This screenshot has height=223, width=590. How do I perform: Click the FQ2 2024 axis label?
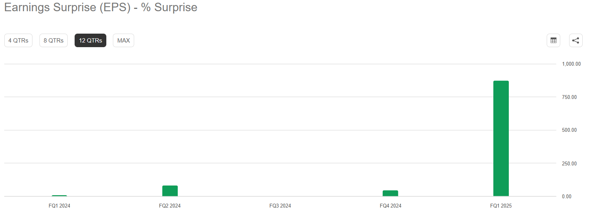pos(170,206)
